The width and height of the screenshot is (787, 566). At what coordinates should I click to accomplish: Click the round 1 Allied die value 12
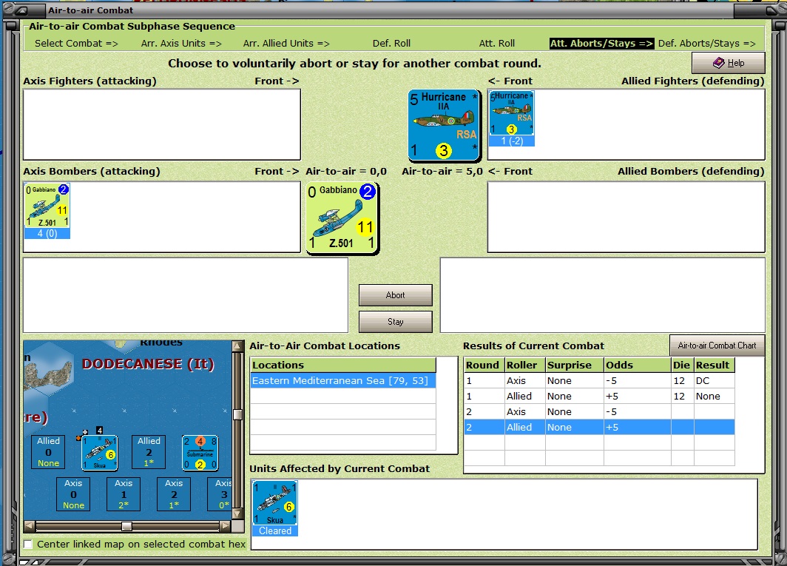point(683,396)
